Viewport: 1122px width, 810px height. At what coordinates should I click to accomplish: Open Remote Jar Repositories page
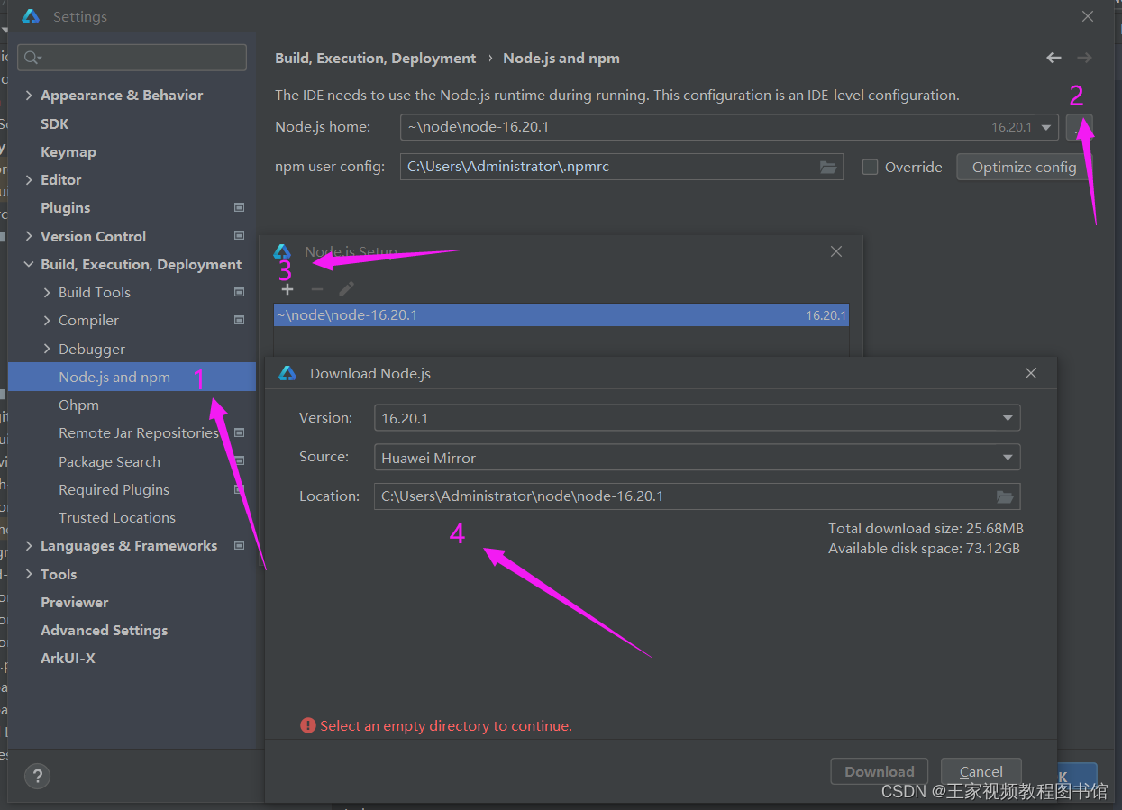(139, 433)
